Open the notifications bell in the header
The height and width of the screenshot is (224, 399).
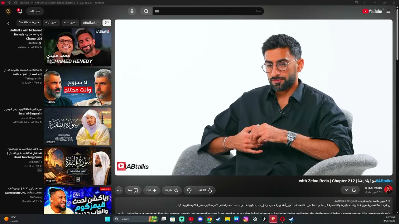(20, 11)
